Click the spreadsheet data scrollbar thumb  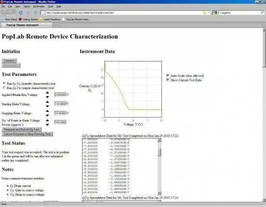(159, 152)
